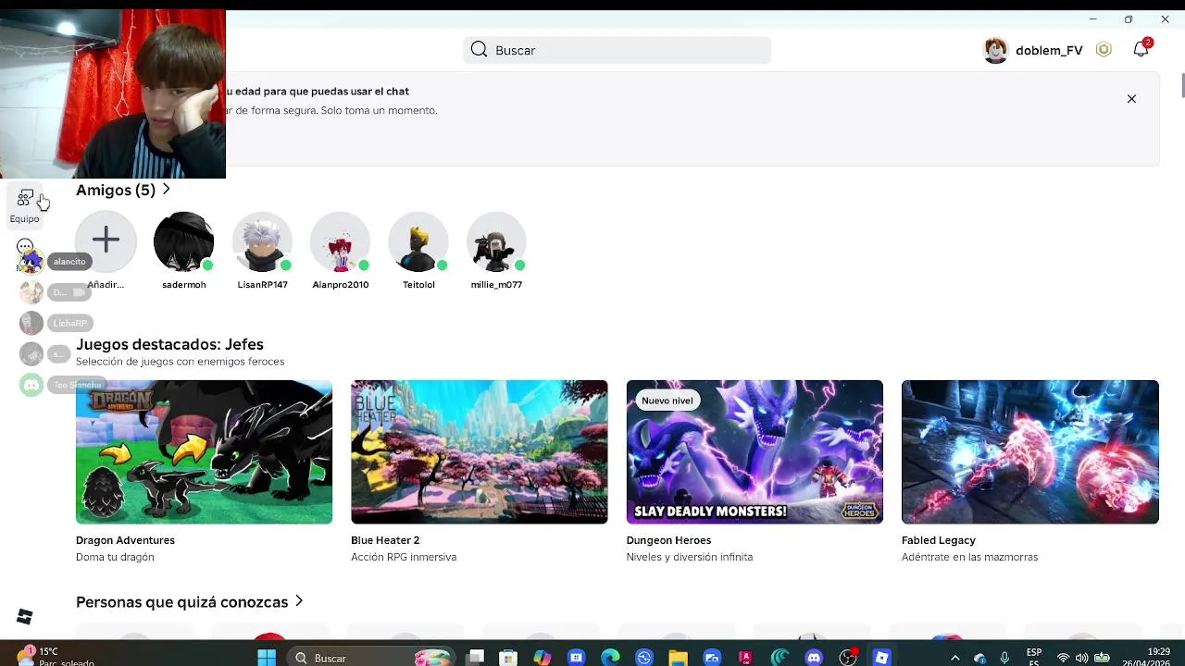Click the Añadir amigos plus button
Image resolution: width=1185 pixels, height=666 pixels.
pos(106,240)
